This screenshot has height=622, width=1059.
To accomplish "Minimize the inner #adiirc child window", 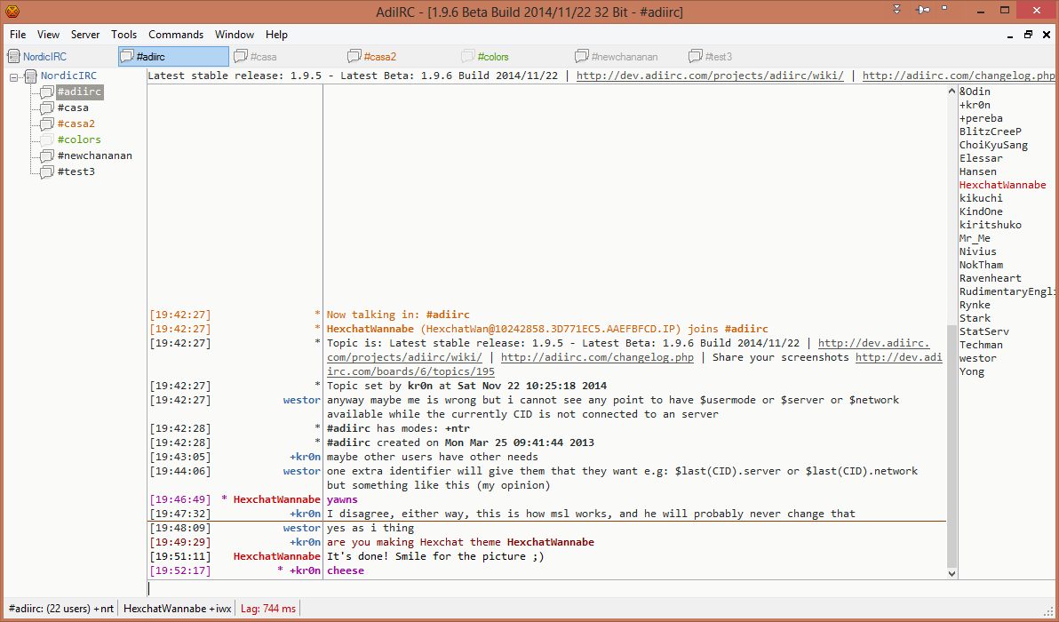I will [x=1011, y=36].
